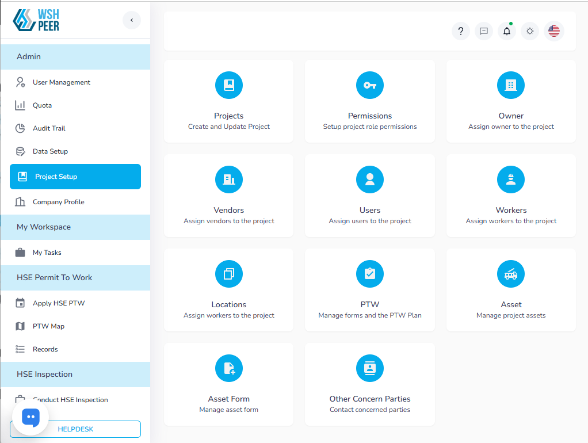
Task: Select the Workers hard-hat icon
Action: 511,180
